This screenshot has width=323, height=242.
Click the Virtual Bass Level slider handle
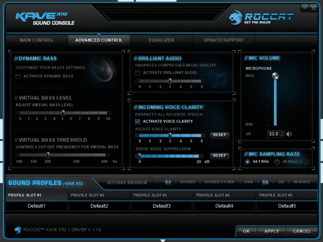coord(63,112)
